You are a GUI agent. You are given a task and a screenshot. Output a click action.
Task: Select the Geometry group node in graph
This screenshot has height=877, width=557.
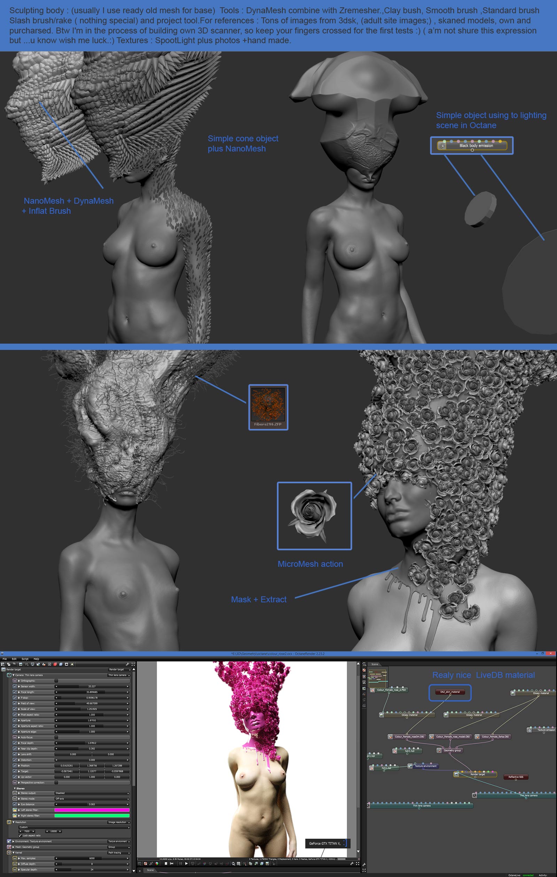pos(450,750)
